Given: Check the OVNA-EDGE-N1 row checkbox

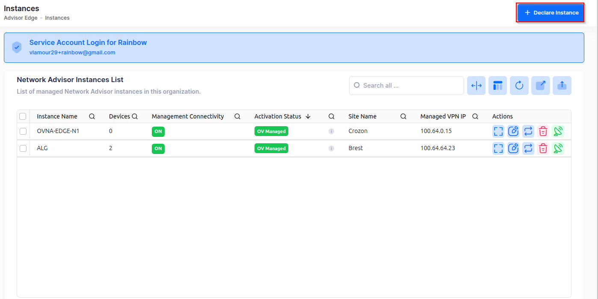Looking at the screenshot, I should (23, 131).
